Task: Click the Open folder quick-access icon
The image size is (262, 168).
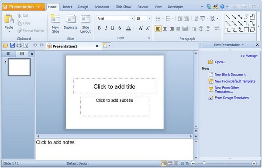Action: coord(6,45)
